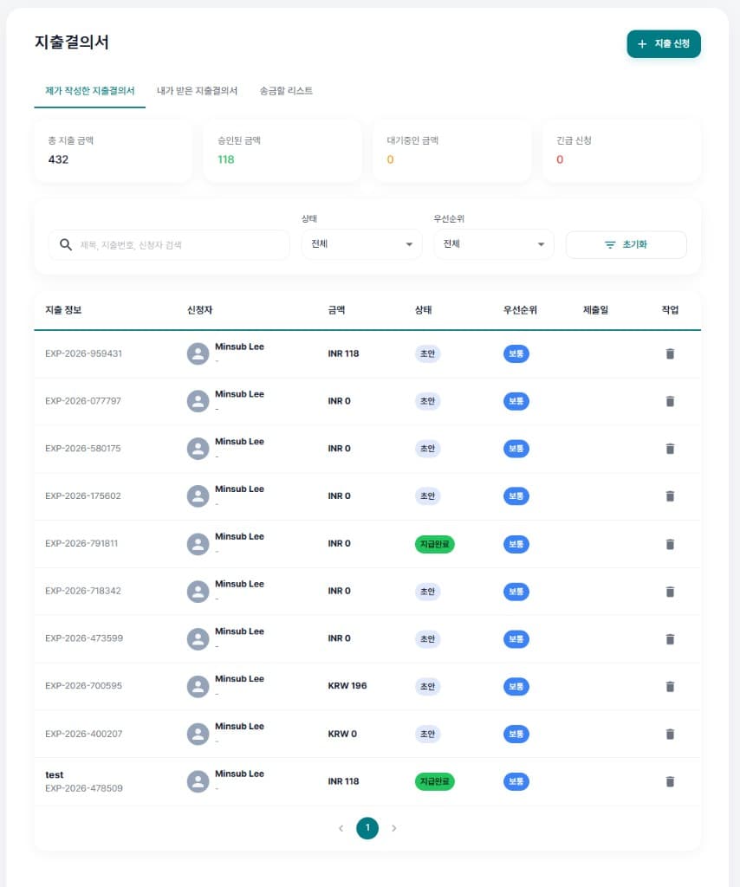Open the 우선순위 filter dropdown
The image size is (740, 887).
[493, 243]
